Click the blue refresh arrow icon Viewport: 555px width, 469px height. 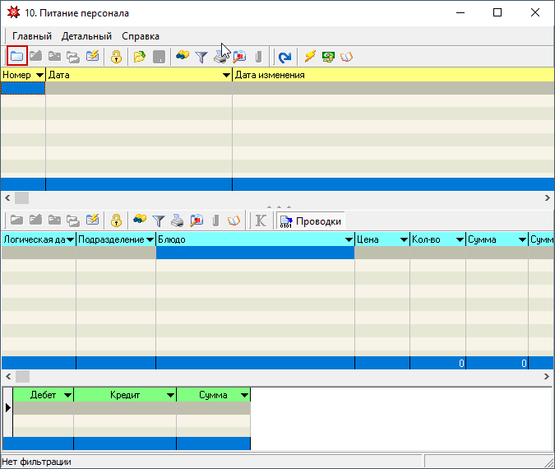coord(284,57)
